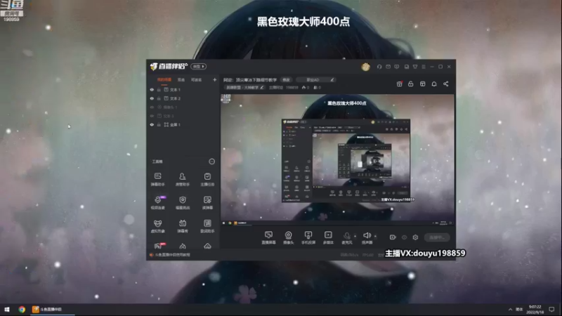This screenshot has width=562, height=316.
Task: Click the 斗鱼直播伴侣 taskbar button
Action: [52, 309]
